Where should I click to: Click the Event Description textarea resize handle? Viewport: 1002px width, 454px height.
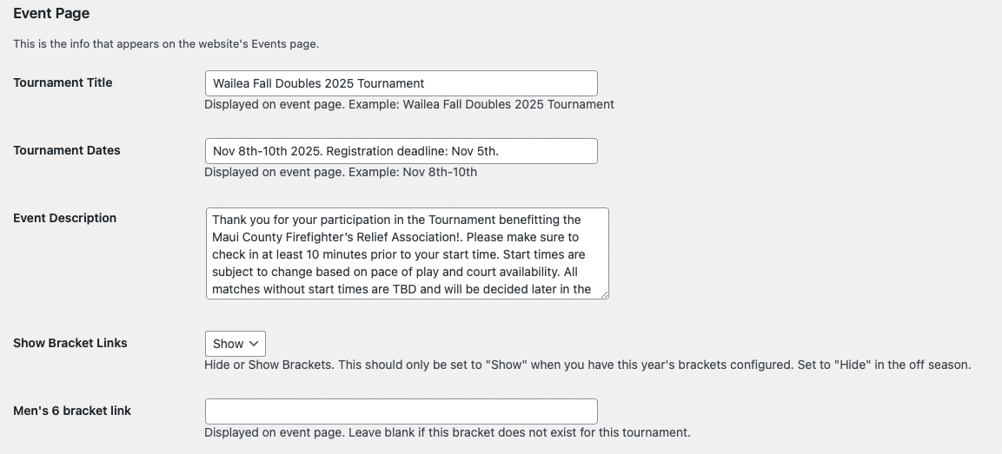tap(604, 294)
